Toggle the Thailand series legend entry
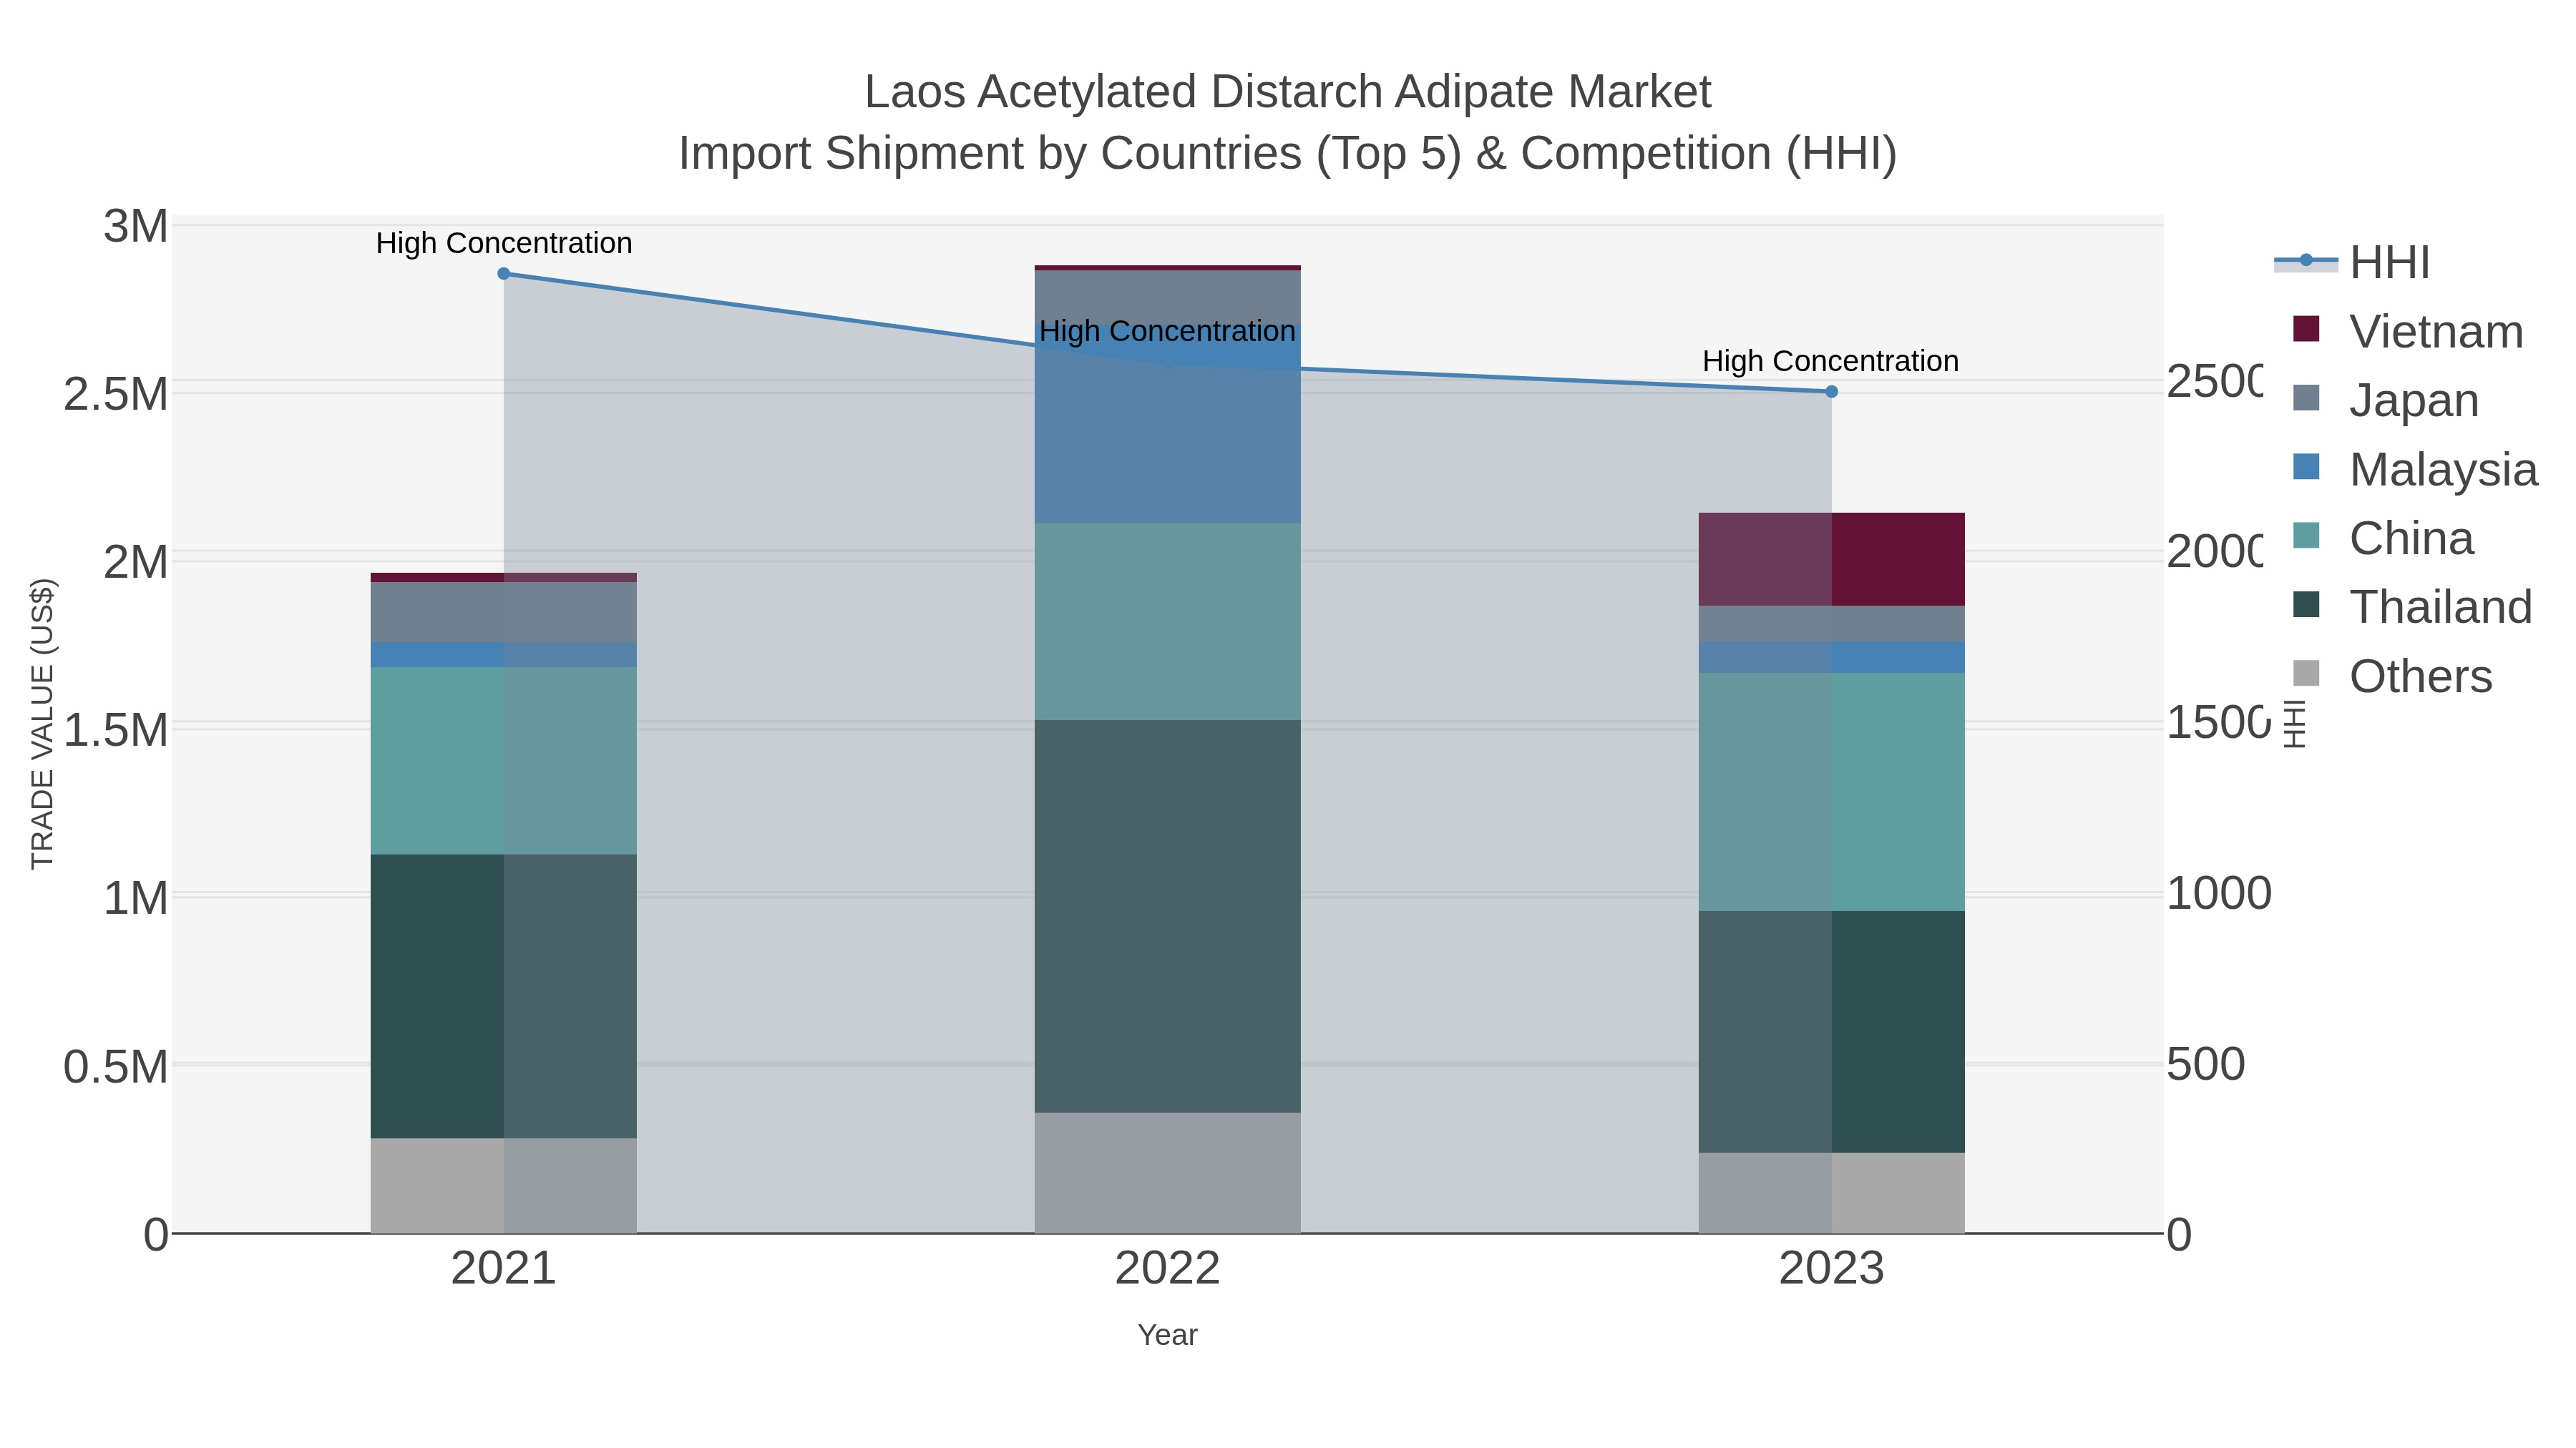 tap(2412, 606)
